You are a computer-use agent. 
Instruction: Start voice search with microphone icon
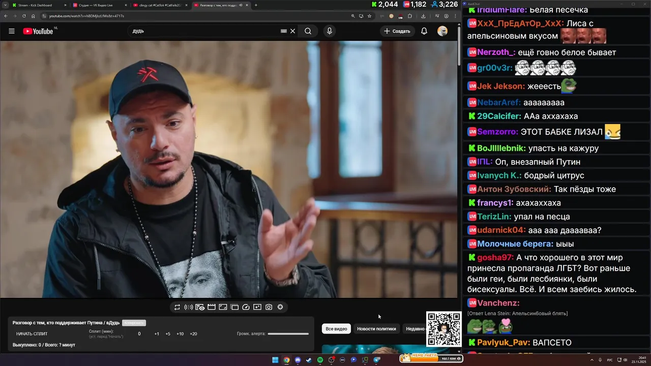tap(330, 31)
